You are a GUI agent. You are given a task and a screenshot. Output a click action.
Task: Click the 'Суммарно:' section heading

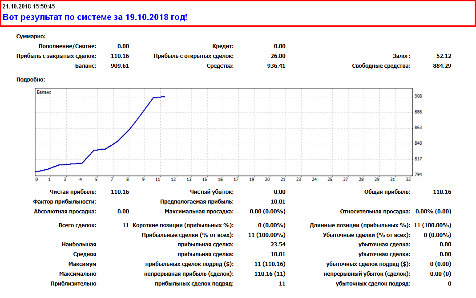pyautogui.click(x=31, y=37)
